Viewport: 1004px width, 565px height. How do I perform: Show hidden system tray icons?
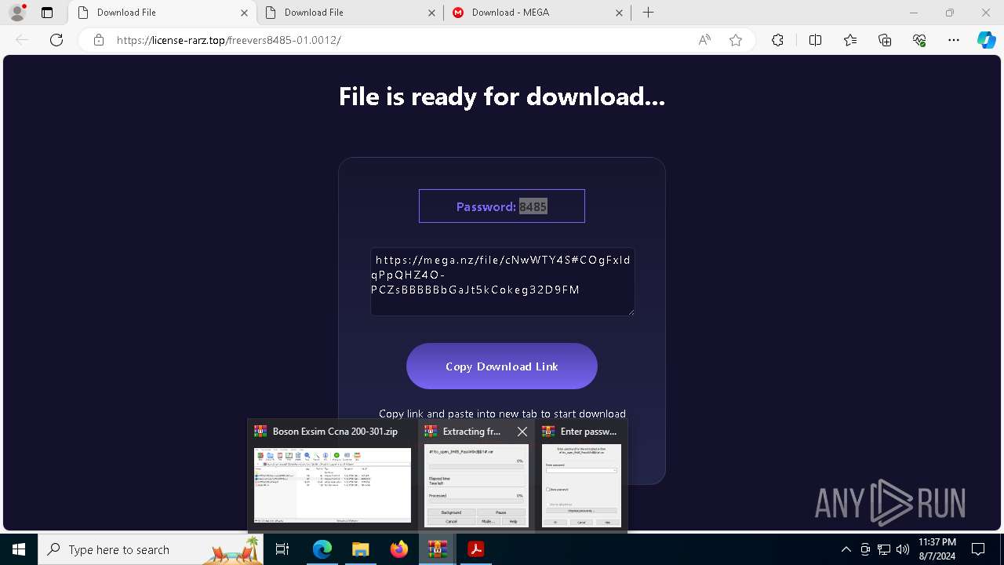[846, 549]
